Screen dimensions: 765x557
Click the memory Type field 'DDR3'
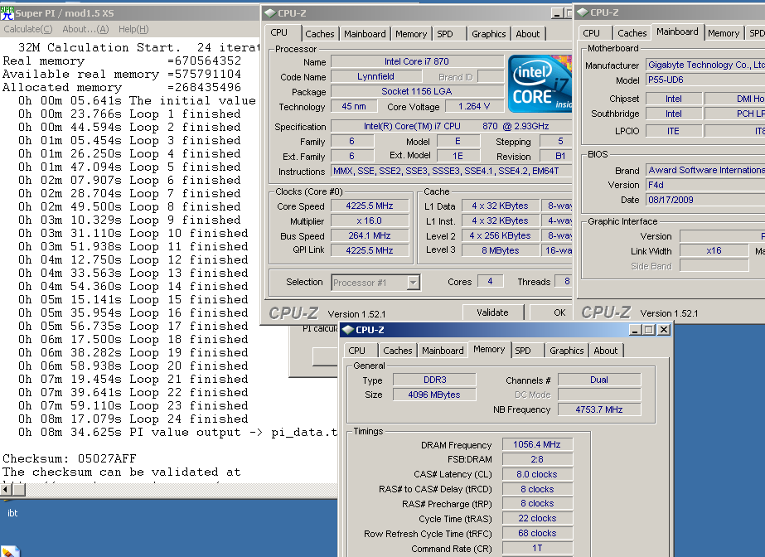point(434,380)
